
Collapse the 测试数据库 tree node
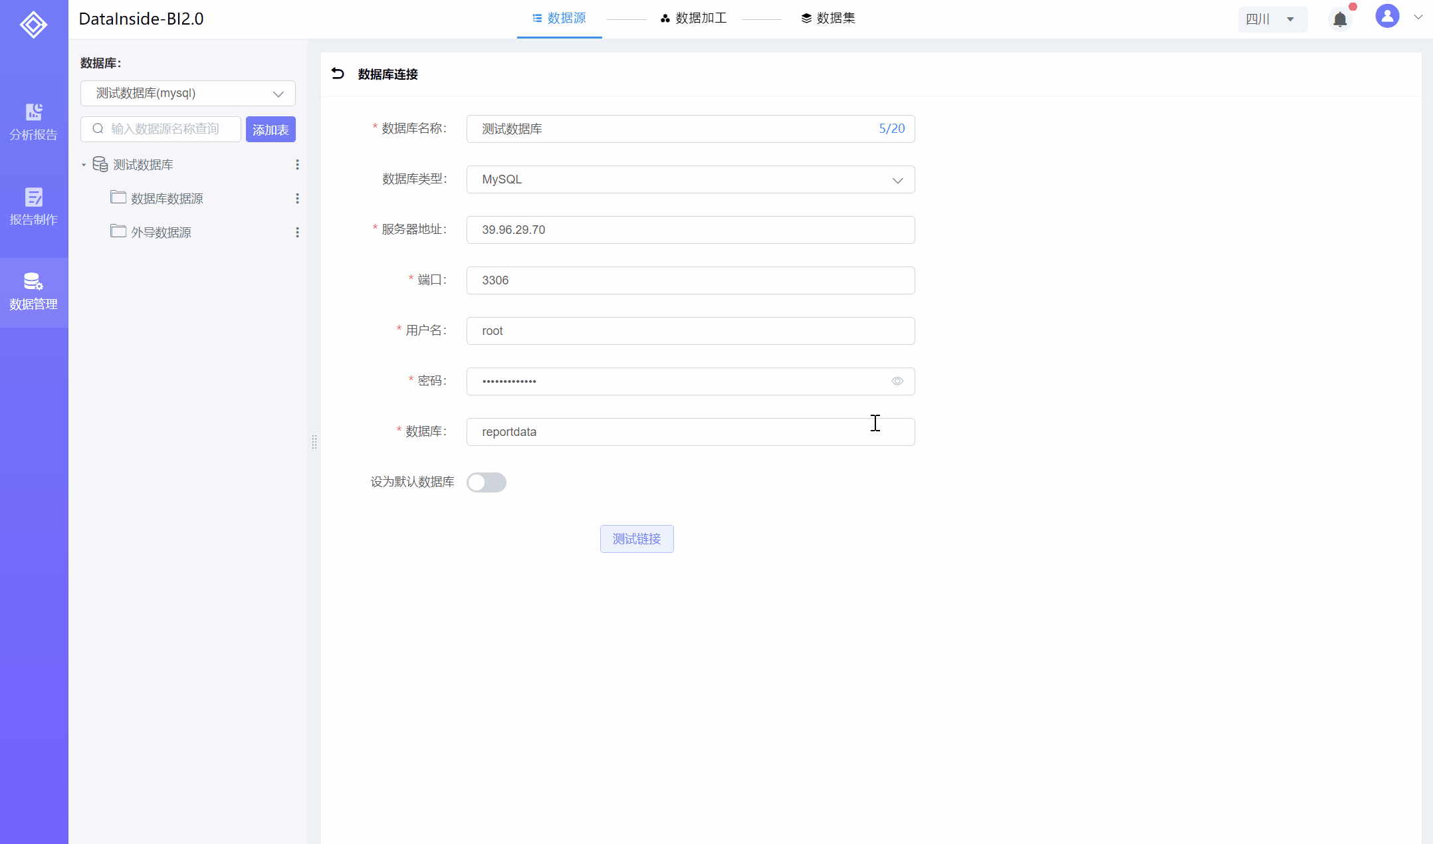click(x=84, y=165)
